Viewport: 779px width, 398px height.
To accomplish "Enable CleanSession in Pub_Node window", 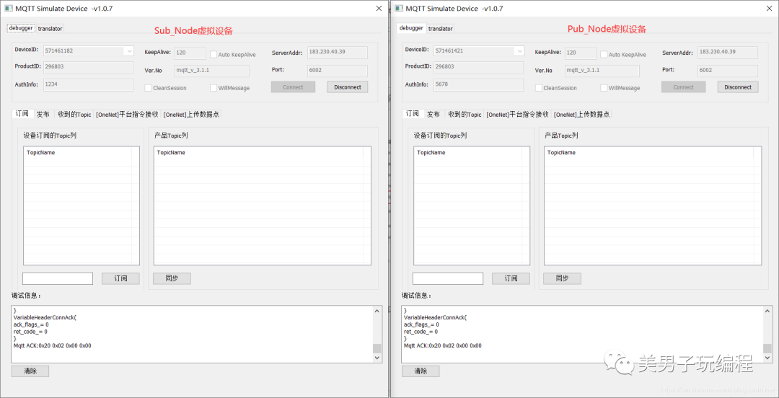I will coord(539,88).
